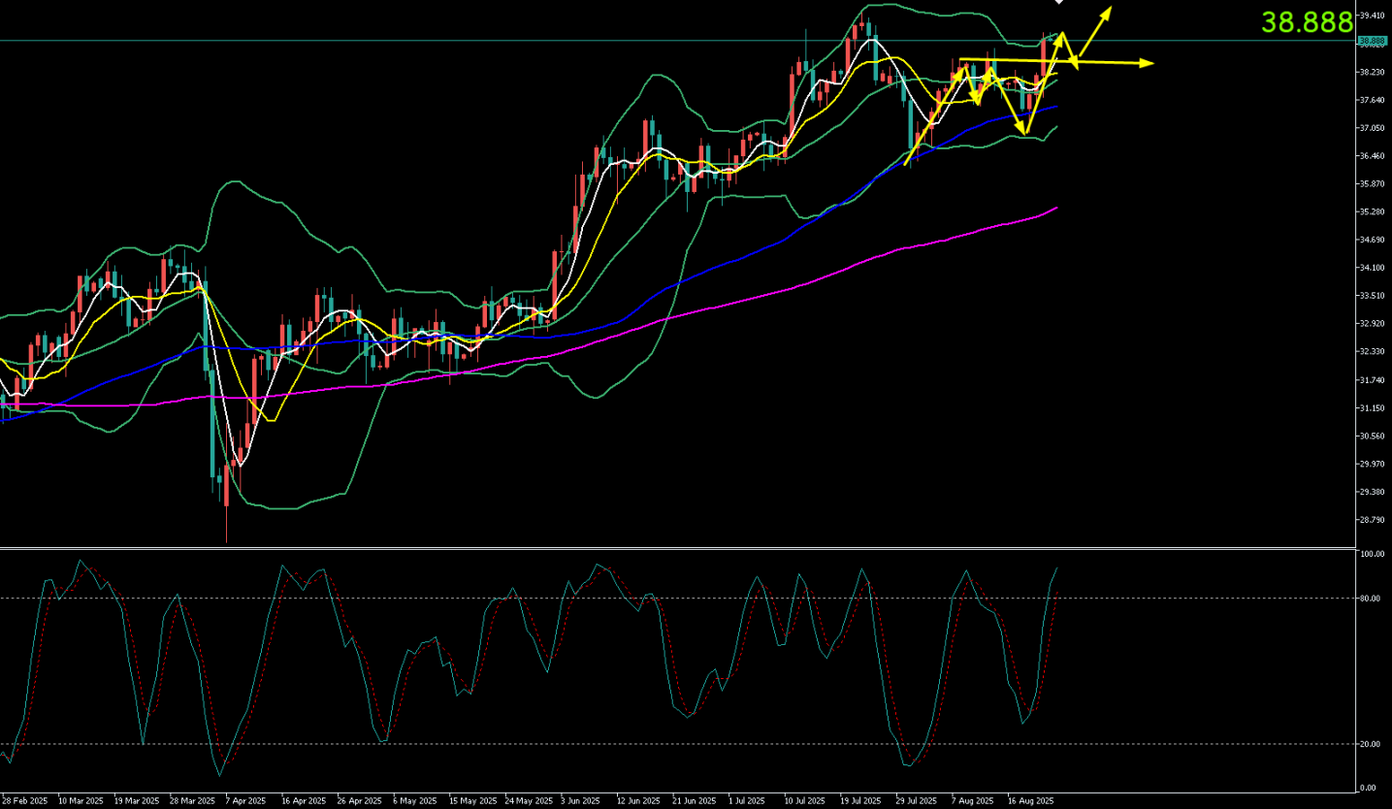Viewport: 1392px width, 809px height.
Task: Click the 29 Jul 2025 date label
Action: (919, 801)
